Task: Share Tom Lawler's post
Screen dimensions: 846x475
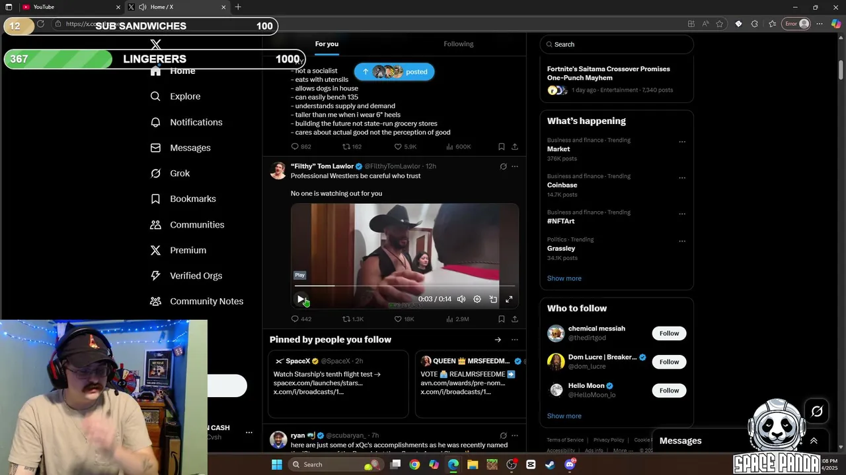Action: pyautogui.click(x=514, y=319)
